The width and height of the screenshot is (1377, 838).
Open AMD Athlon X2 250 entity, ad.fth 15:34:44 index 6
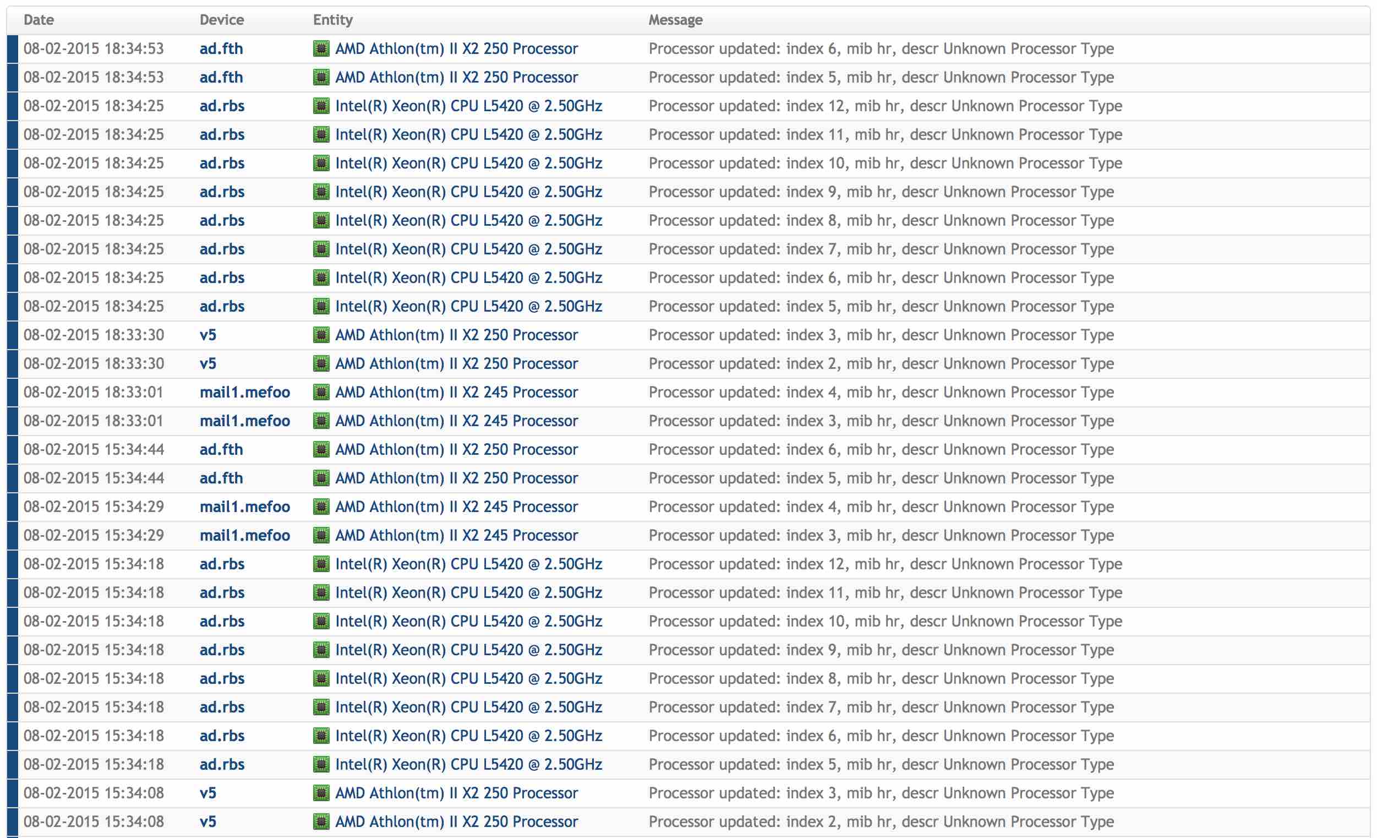pyautogui.click(x=457, y=449)
